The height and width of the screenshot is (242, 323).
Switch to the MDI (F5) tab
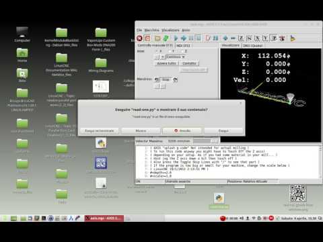pyautogui.click(x=183, y=46)
